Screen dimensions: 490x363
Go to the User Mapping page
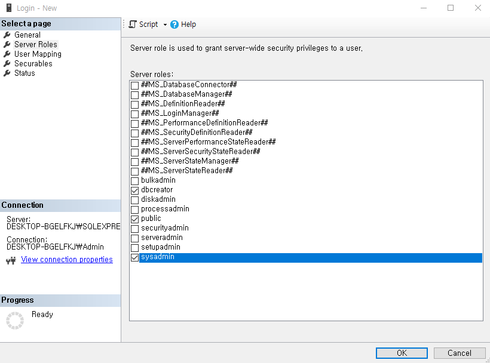point(38,54)
